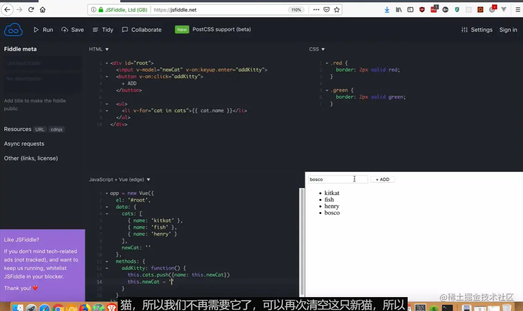Click the orange gear extension icon
523x311 pixels.
tap(480, 10)
